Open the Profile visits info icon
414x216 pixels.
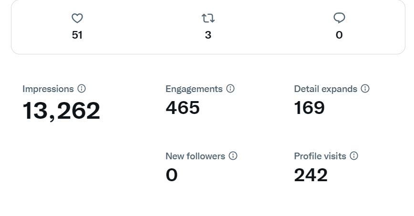pos(354,156)
